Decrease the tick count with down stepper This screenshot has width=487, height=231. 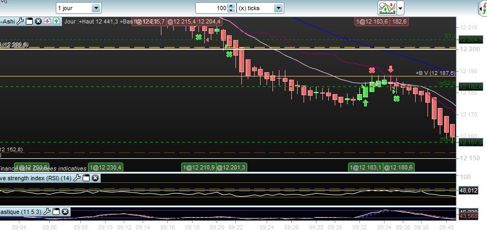[231, 10]
